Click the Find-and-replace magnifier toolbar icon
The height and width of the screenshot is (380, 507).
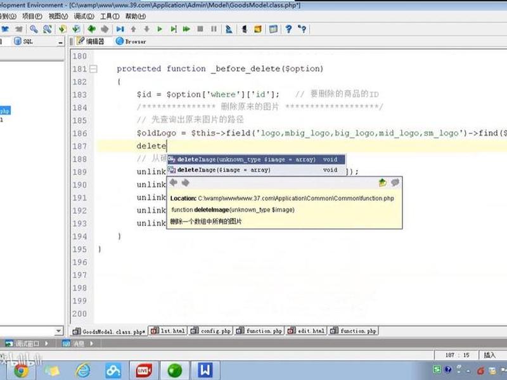pos(48,29)
